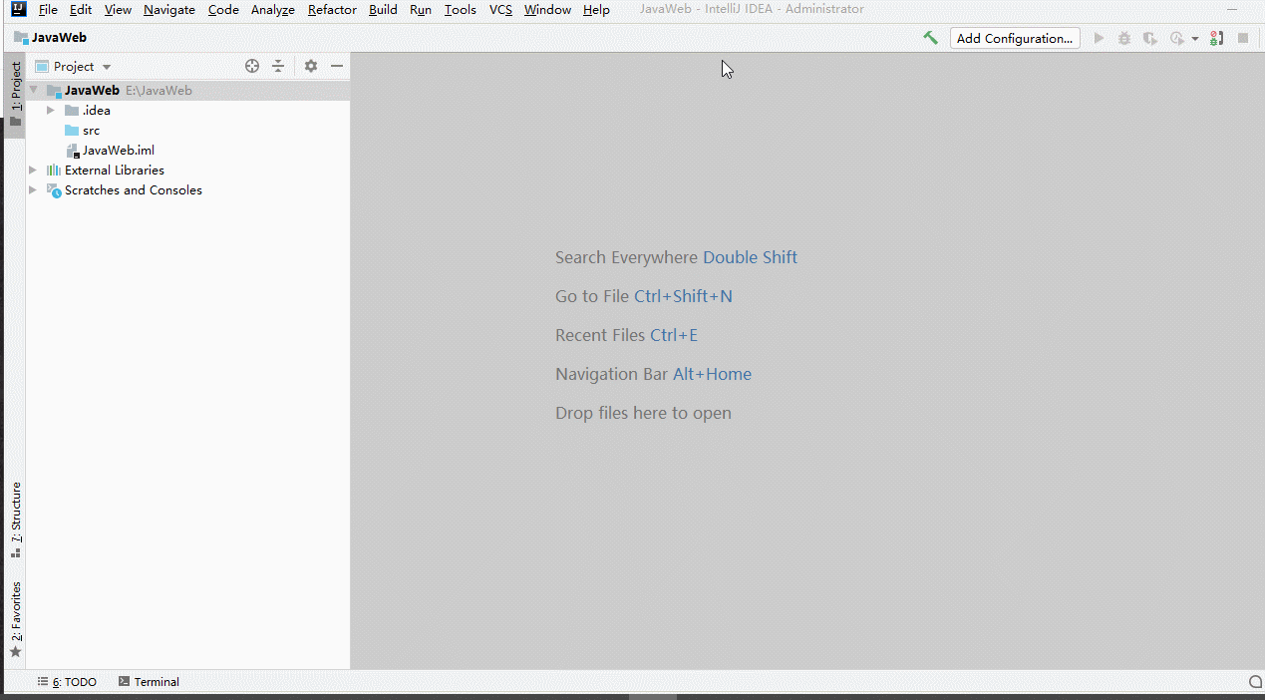1265x700 pixels.
Task: Open the Terminal tool window
Action: click(x=149, y=682)
